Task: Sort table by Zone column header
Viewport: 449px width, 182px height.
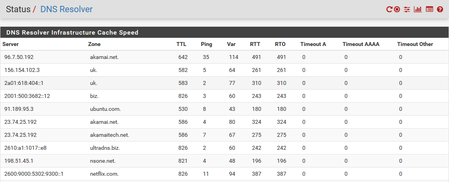Action: tap(94, 44)
